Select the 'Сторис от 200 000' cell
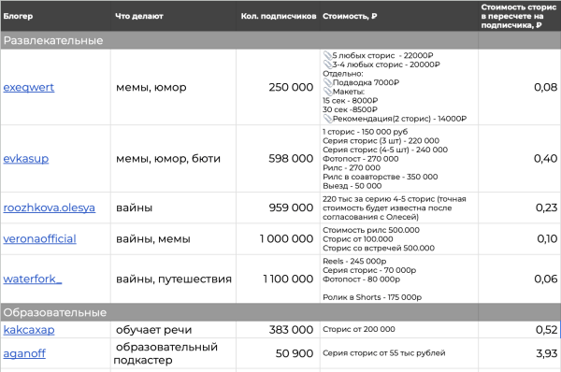Viewport: 561px width, 372px height. pos(399,329)
